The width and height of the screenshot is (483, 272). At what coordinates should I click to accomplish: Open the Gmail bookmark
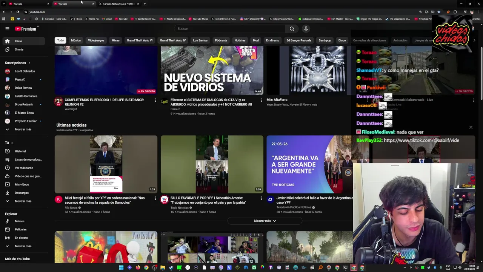click(x=107, y=19)
